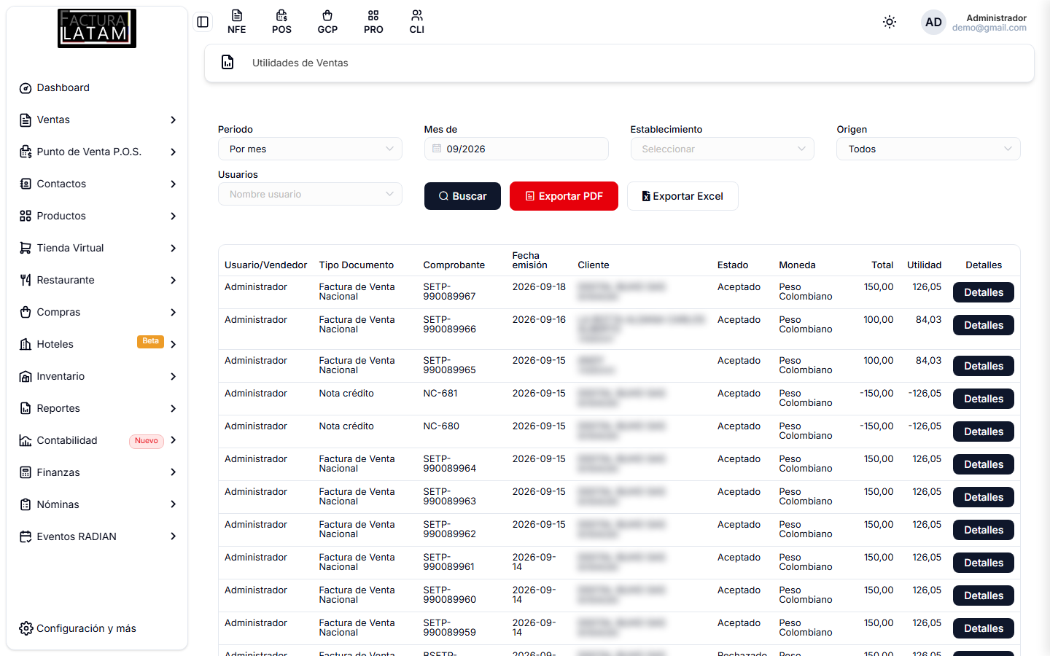Click the Nuevo badge on Contabilidad
1050x656 pixels.
click(x=147, y=441)
